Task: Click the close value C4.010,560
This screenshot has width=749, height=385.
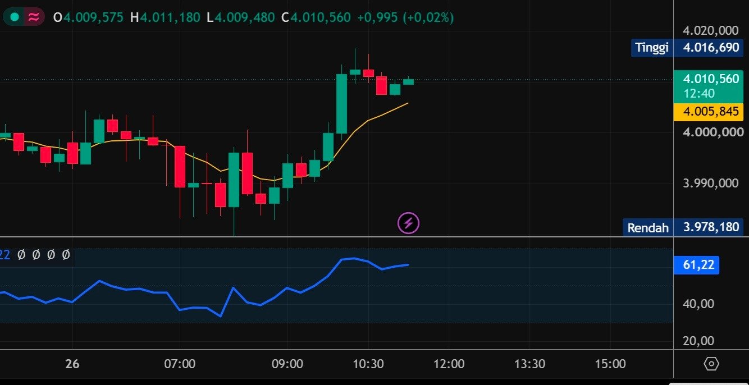Action: (316, 17)
